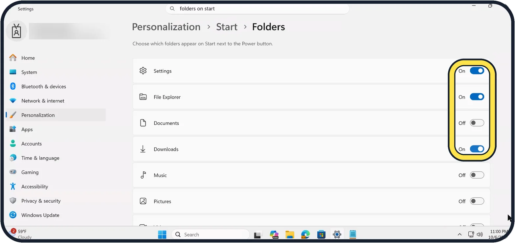Open the Windows Start button

click(x=162, y=234)
